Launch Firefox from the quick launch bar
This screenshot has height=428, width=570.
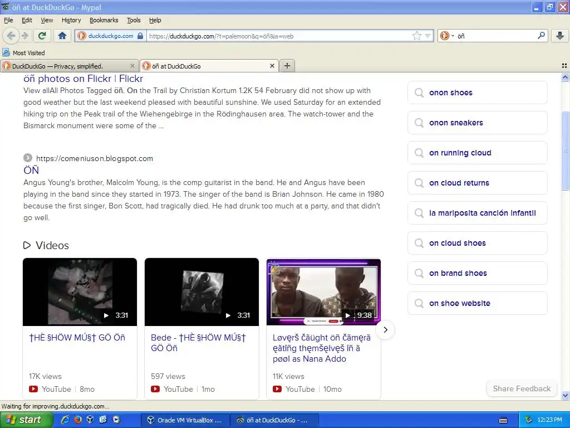[78, 420]
